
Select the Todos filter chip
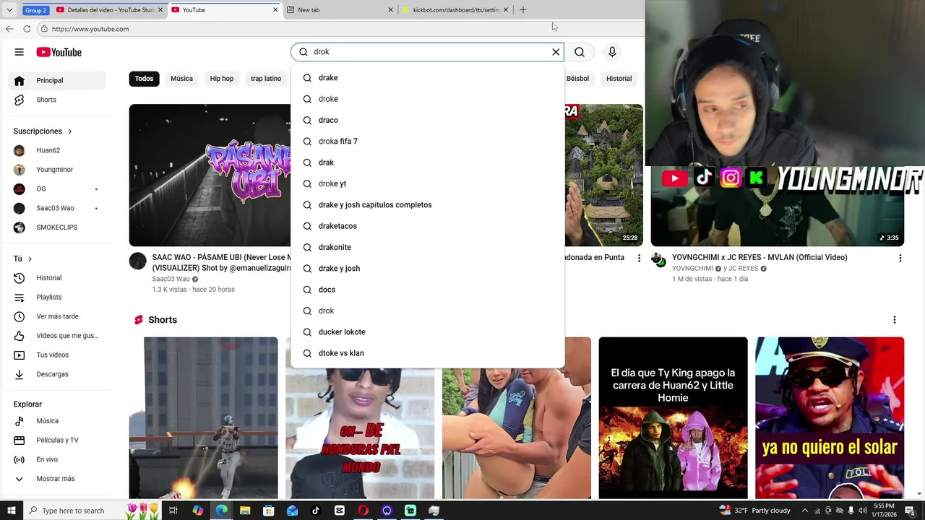(144, 79)
